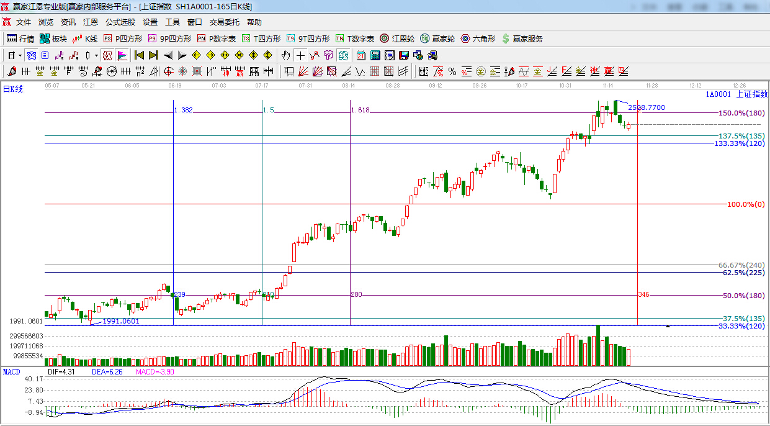Open the 江恩轮 wheel tool
This screenshot has height=426, width=770.
[x=397, y=39]
